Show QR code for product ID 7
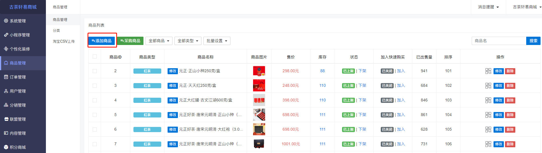The image size is (542, 153). (x=488, y=144)
